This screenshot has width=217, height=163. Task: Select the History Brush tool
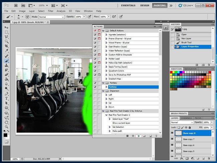(6, 70)
